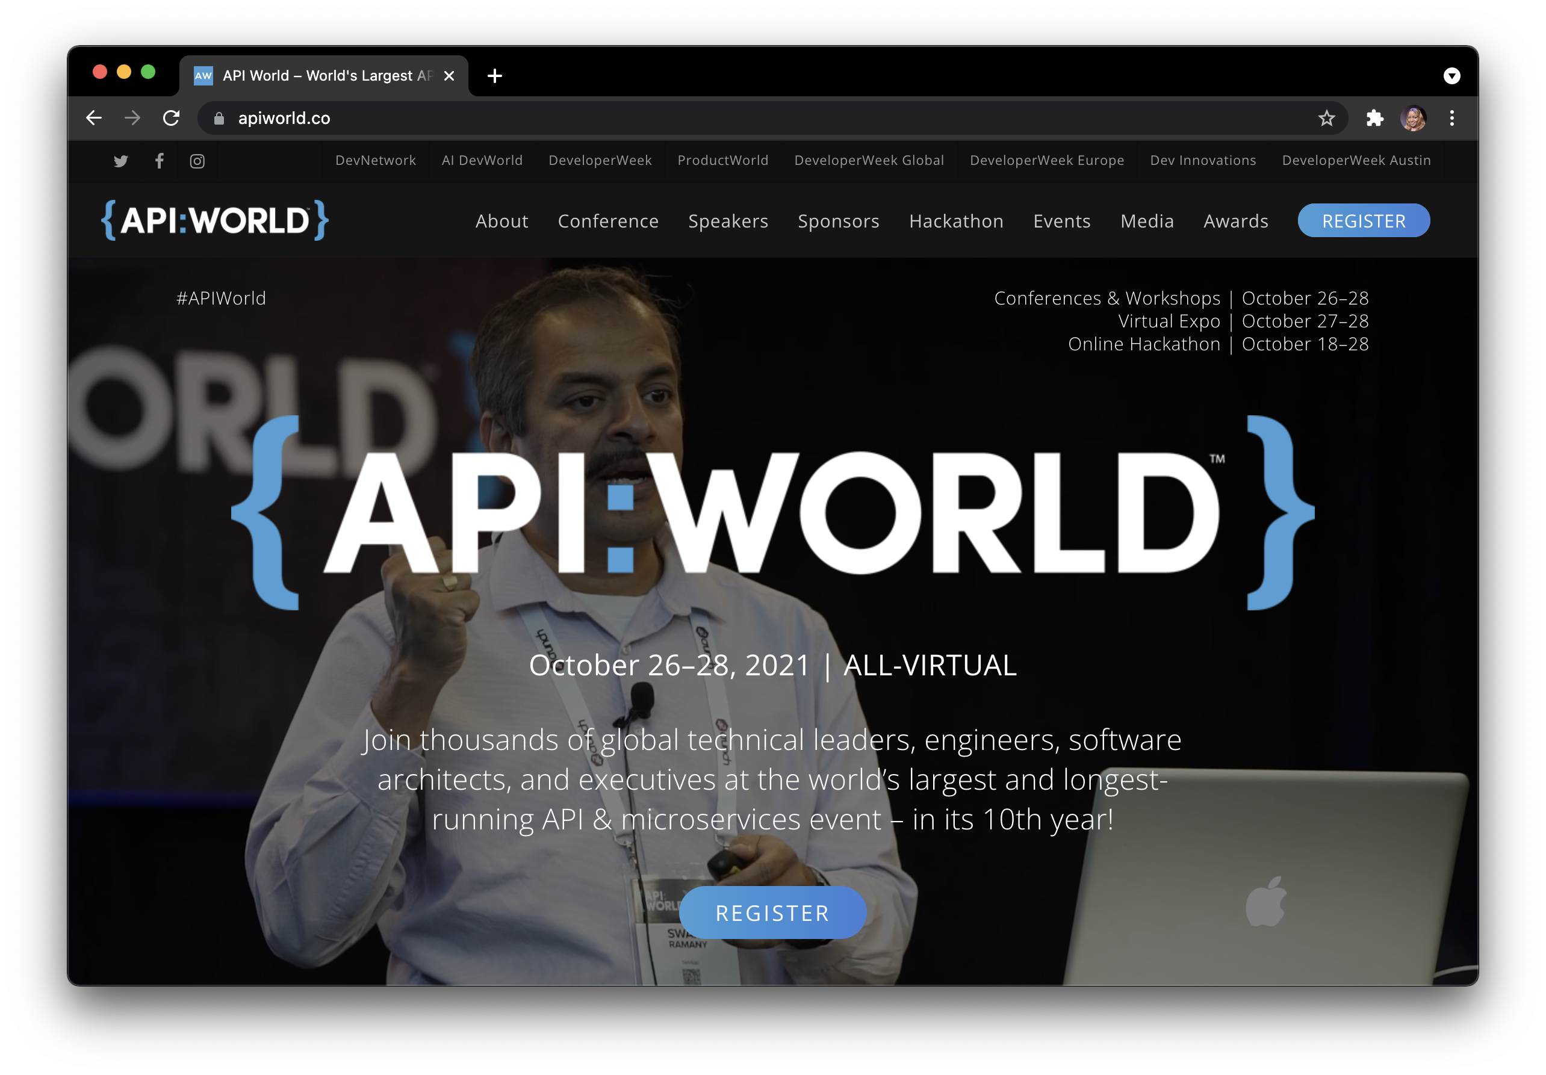Click the tab search dropdown arrow
The width and height of the screenshot is (1546, 1075).
1451,76
